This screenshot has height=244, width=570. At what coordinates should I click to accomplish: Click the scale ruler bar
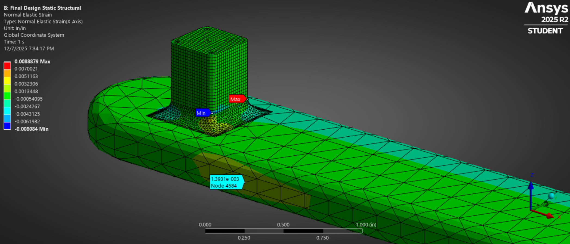coord(284,231)
